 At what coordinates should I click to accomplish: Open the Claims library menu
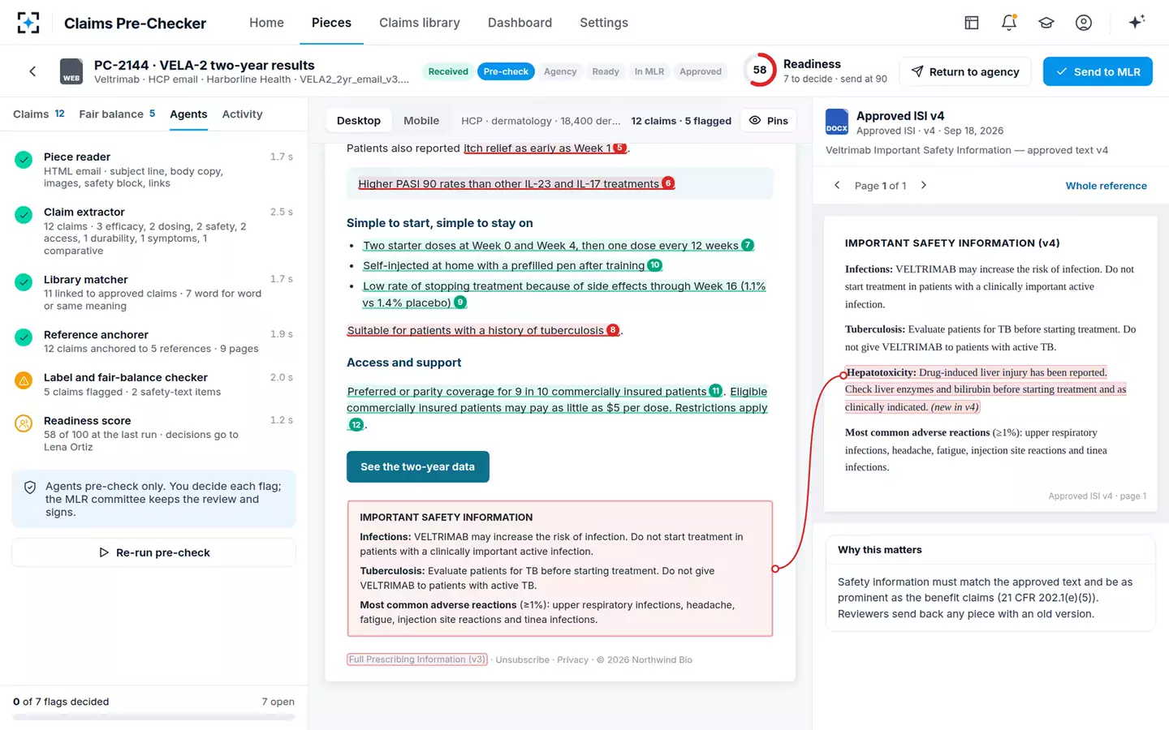pyautogui.click(x=420, y=23)
